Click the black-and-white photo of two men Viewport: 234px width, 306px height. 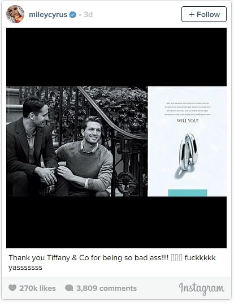77,141
